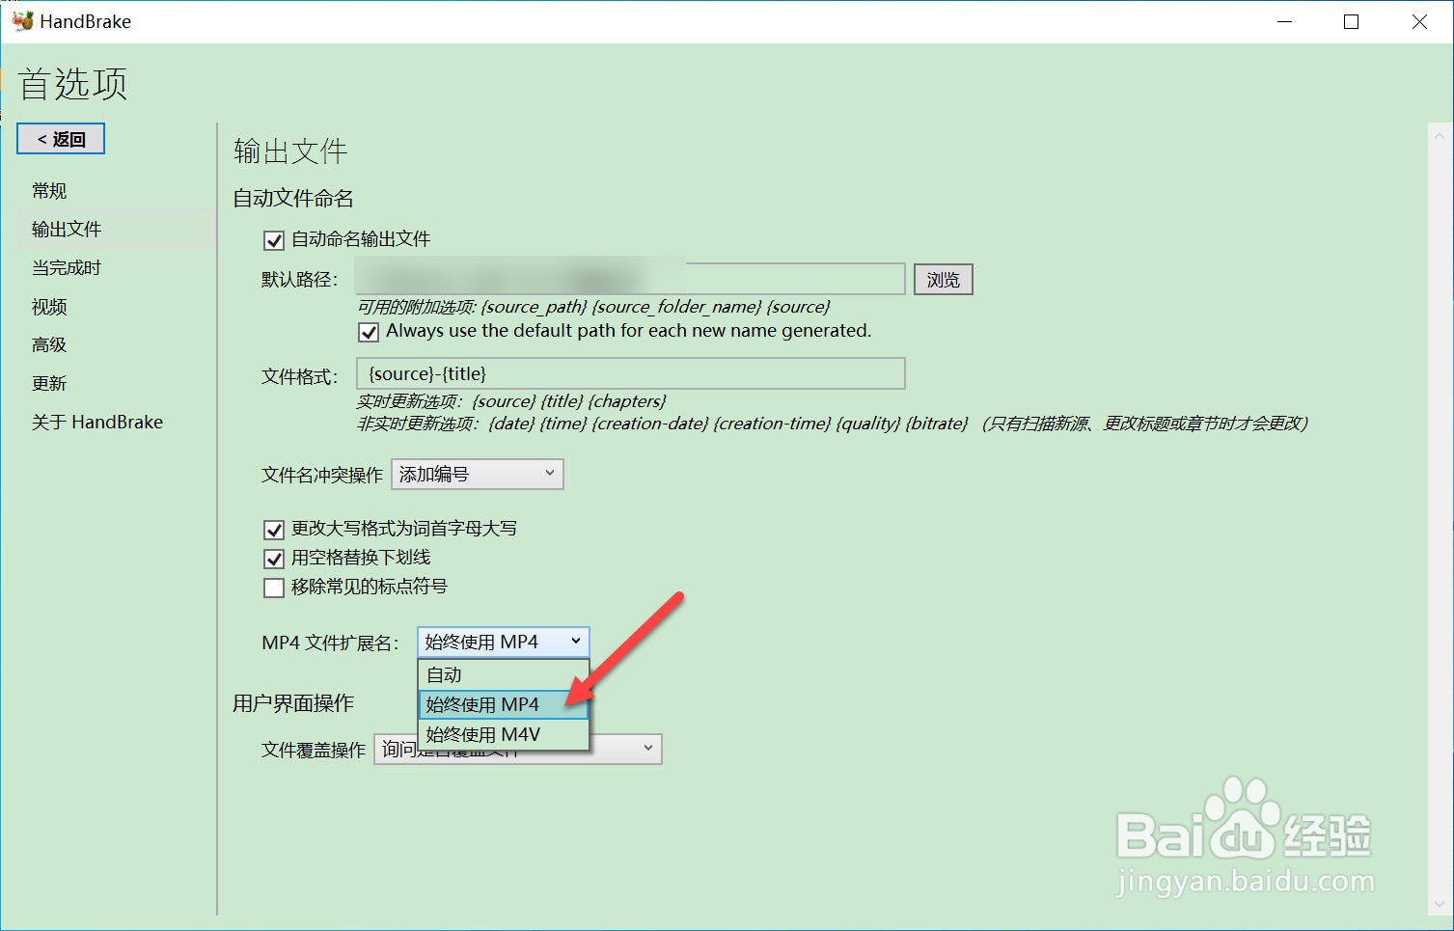The width and height of the screenshot is (1454, 931).
Task: Go back using the 返回 button
Action: coord(61,139)
